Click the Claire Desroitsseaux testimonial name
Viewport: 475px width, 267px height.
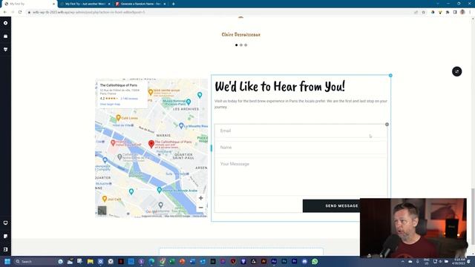[240, 35]
